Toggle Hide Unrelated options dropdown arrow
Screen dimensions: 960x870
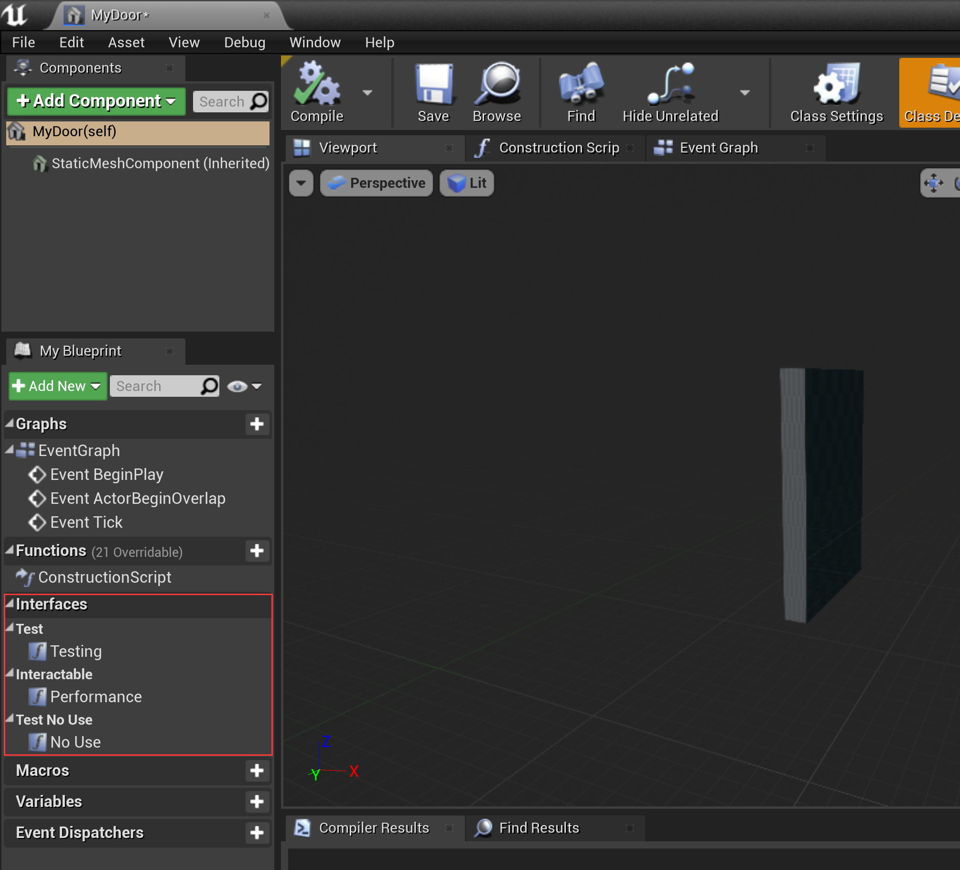(745, 93)
